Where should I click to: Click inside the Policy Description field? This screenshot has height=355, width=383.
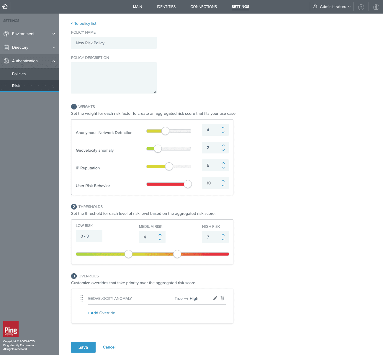coord(114,78)
